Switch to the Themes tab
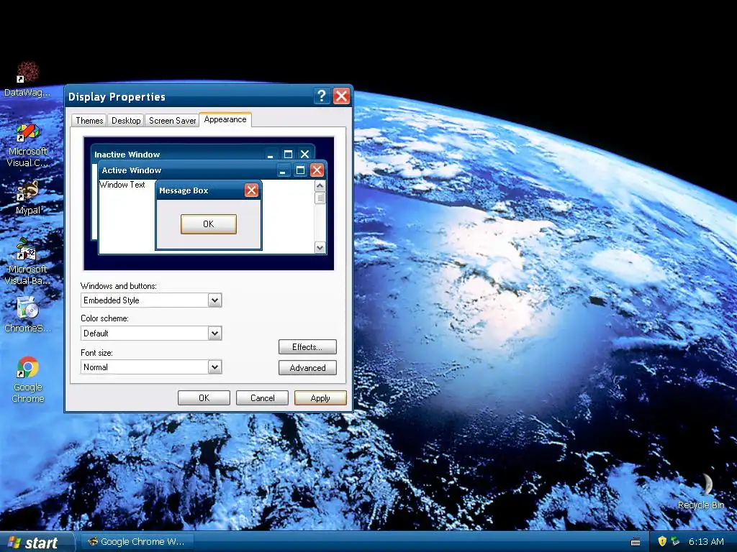This screenshot has height=552, width=737. (89, 121)
